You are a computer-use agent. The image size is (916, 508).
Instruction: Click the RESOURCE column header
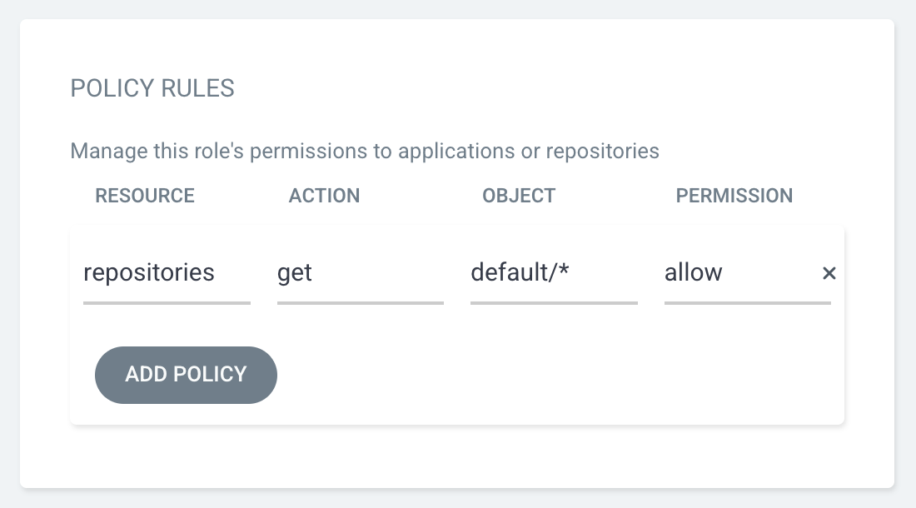144,196
